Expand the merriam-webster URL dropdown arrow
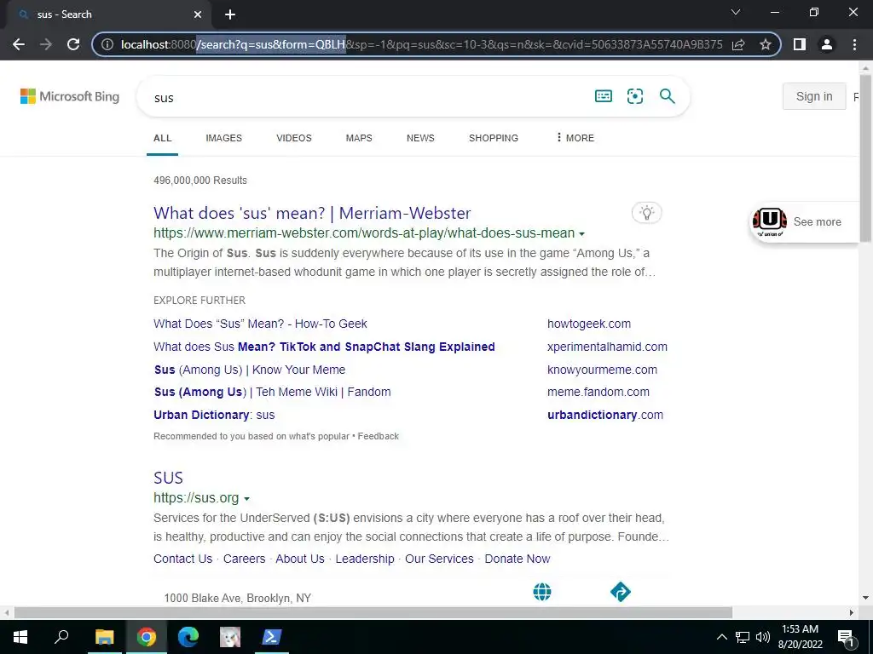 pos(581,234)
